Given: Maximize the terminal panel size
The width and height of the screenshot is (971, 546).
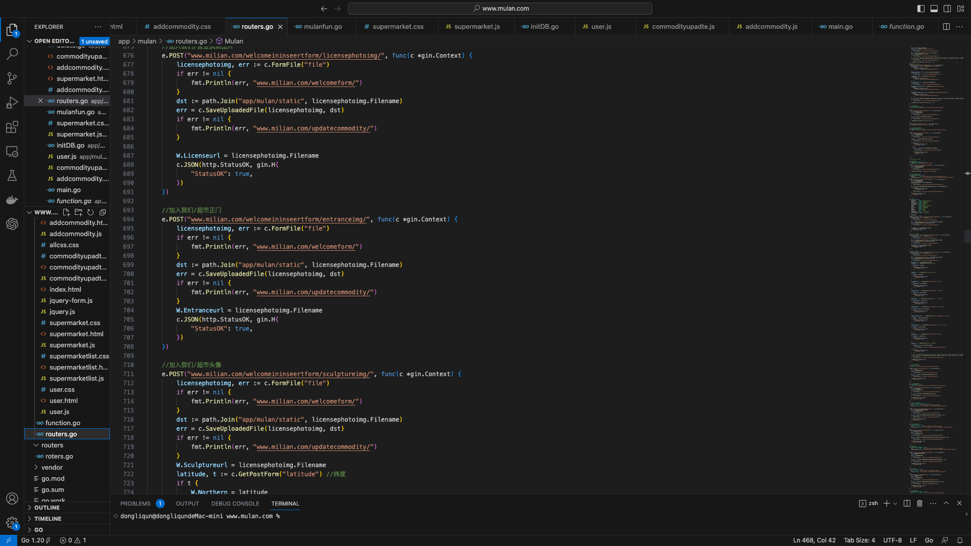Looking at the screenshot, I should click(x=946, y=504).
